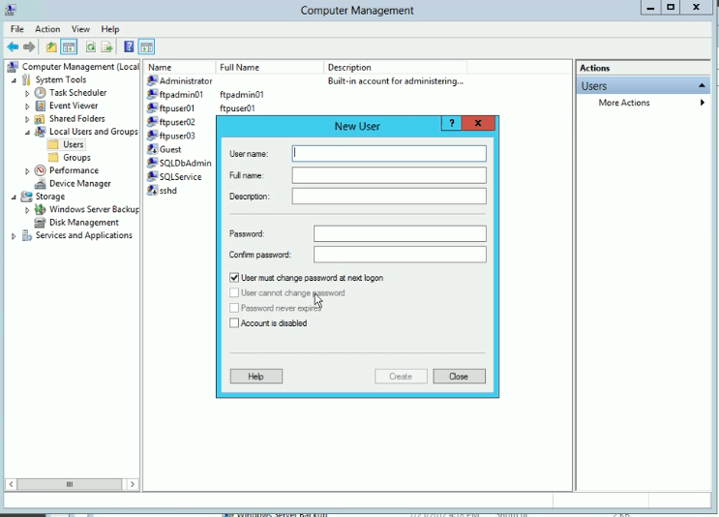Expand the Performance node arrow

pyautogui.click(x=27, y=171)
